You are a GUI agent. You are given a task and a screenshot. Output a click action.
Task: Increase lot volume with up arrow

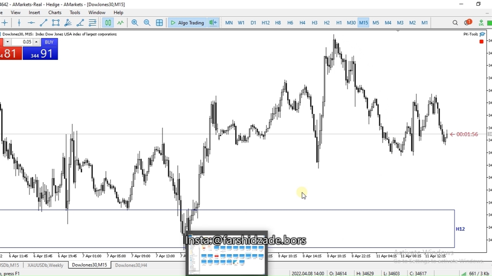pos(36,42)
